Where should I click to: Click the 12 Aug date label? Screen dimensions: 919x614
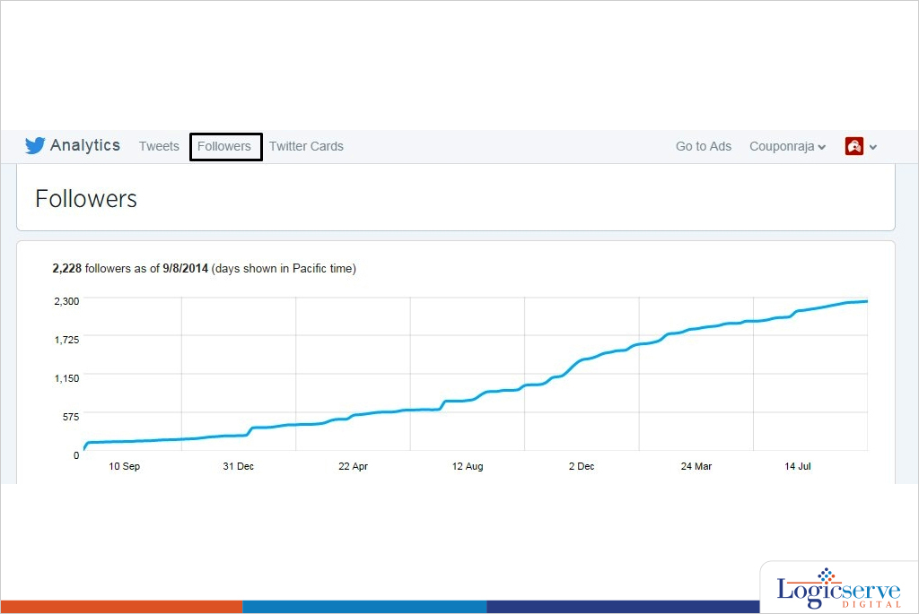[x=468, y=466]
